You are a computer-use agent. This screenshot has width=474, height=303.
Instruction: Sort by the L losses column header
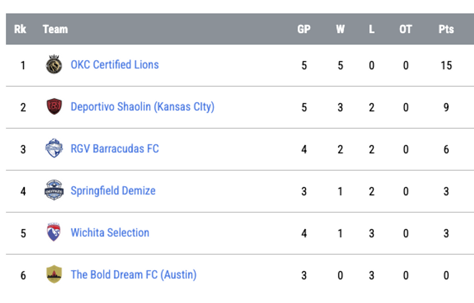[x=371, y=29]
